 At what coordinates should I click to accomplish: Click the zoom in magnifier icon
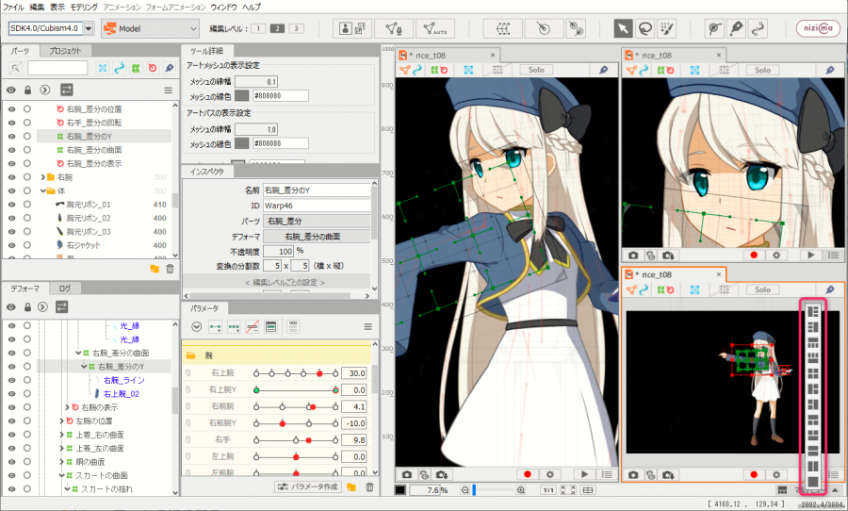521,490
